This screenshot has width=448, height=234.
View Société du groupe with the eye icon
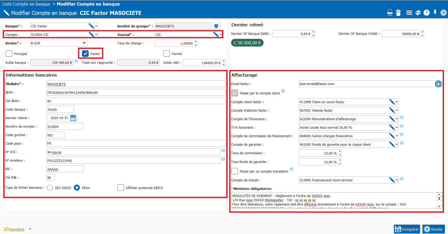[x=216, y=26]
